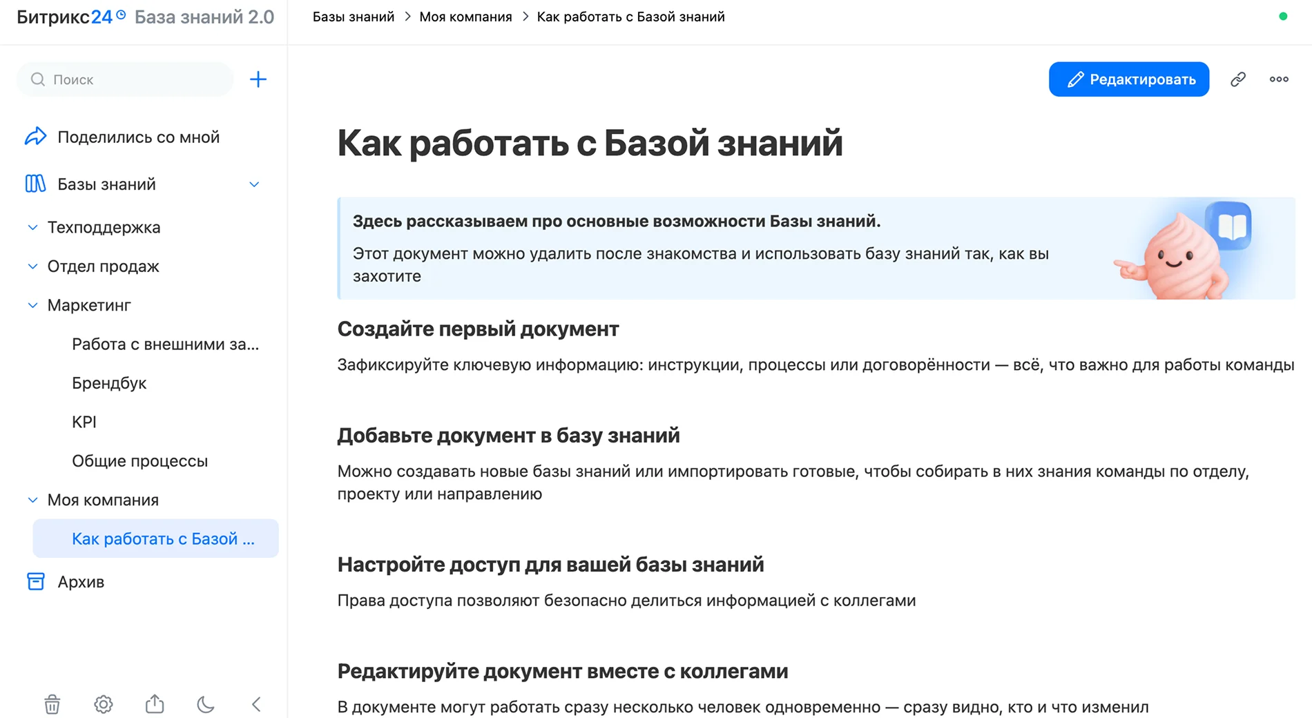
Task: Click the export share icon in sidebar footer
Action: click(155, 704)
